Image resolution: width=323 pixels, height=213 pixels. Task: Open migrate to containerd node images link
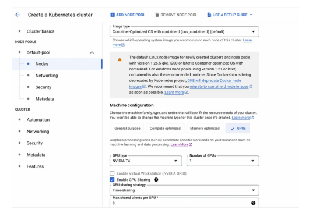(x=219, y=87)
